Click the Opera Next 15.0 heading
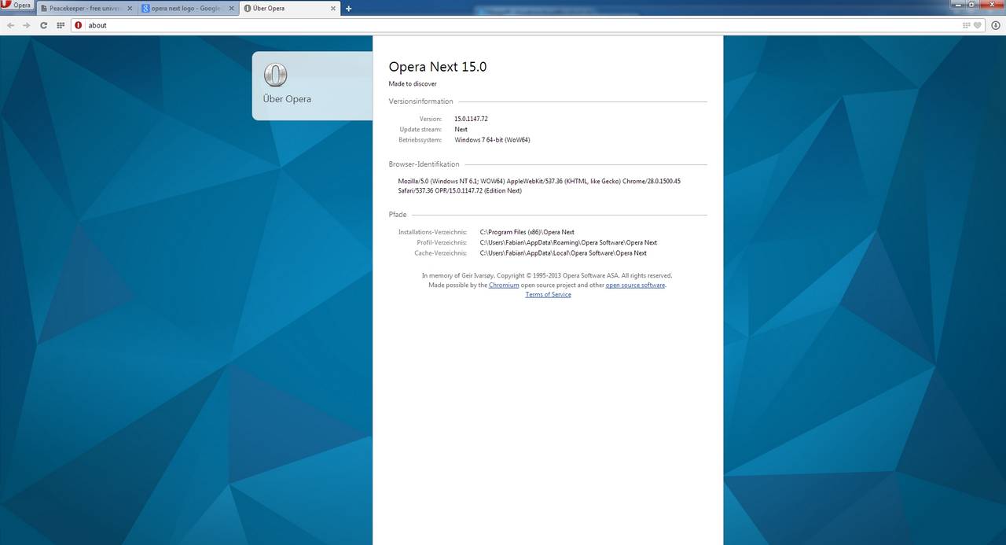1006x545 pixels. coord(438,67)
